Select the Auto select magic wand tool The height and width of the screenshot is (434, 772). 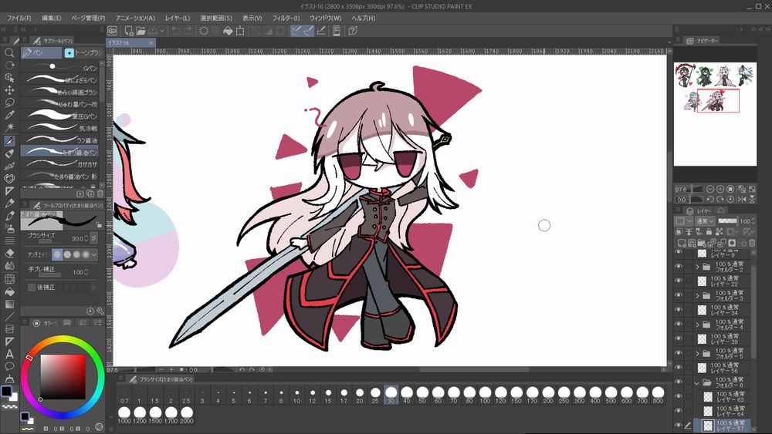(x=8, y=127)
